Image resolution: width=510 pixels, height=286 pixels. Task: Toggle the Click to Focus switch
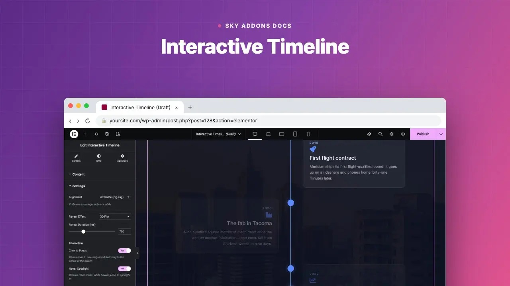coord(124,251)
